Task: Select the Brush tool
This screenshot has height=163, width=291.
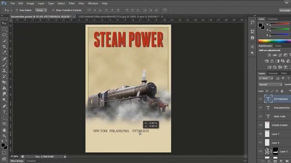Action: [4, 65]
